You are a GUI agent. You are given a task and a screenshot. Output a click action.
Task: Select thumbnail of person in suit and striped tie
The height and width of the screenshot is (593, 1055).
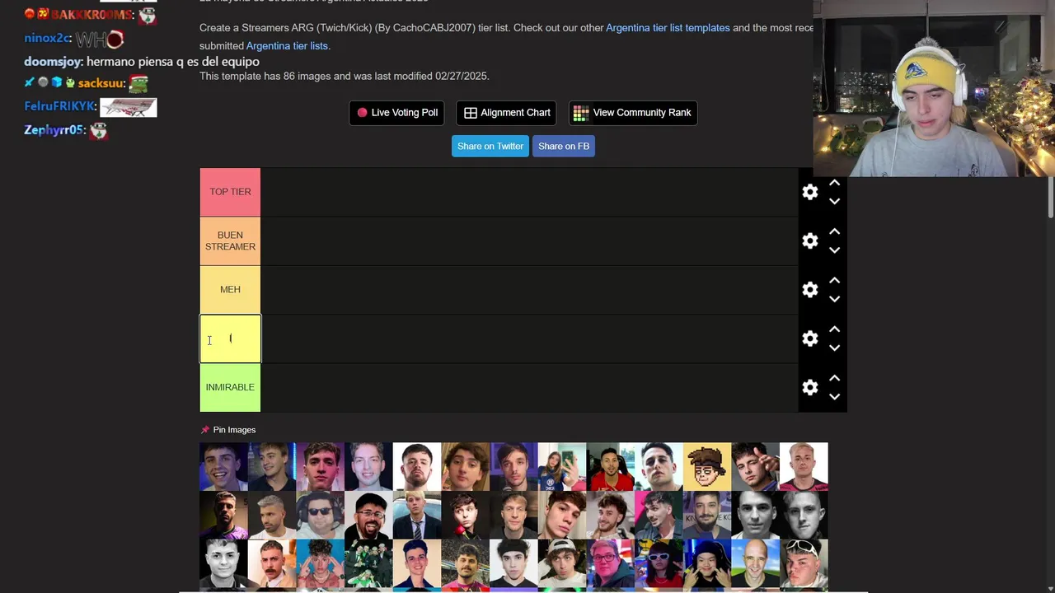417,515
